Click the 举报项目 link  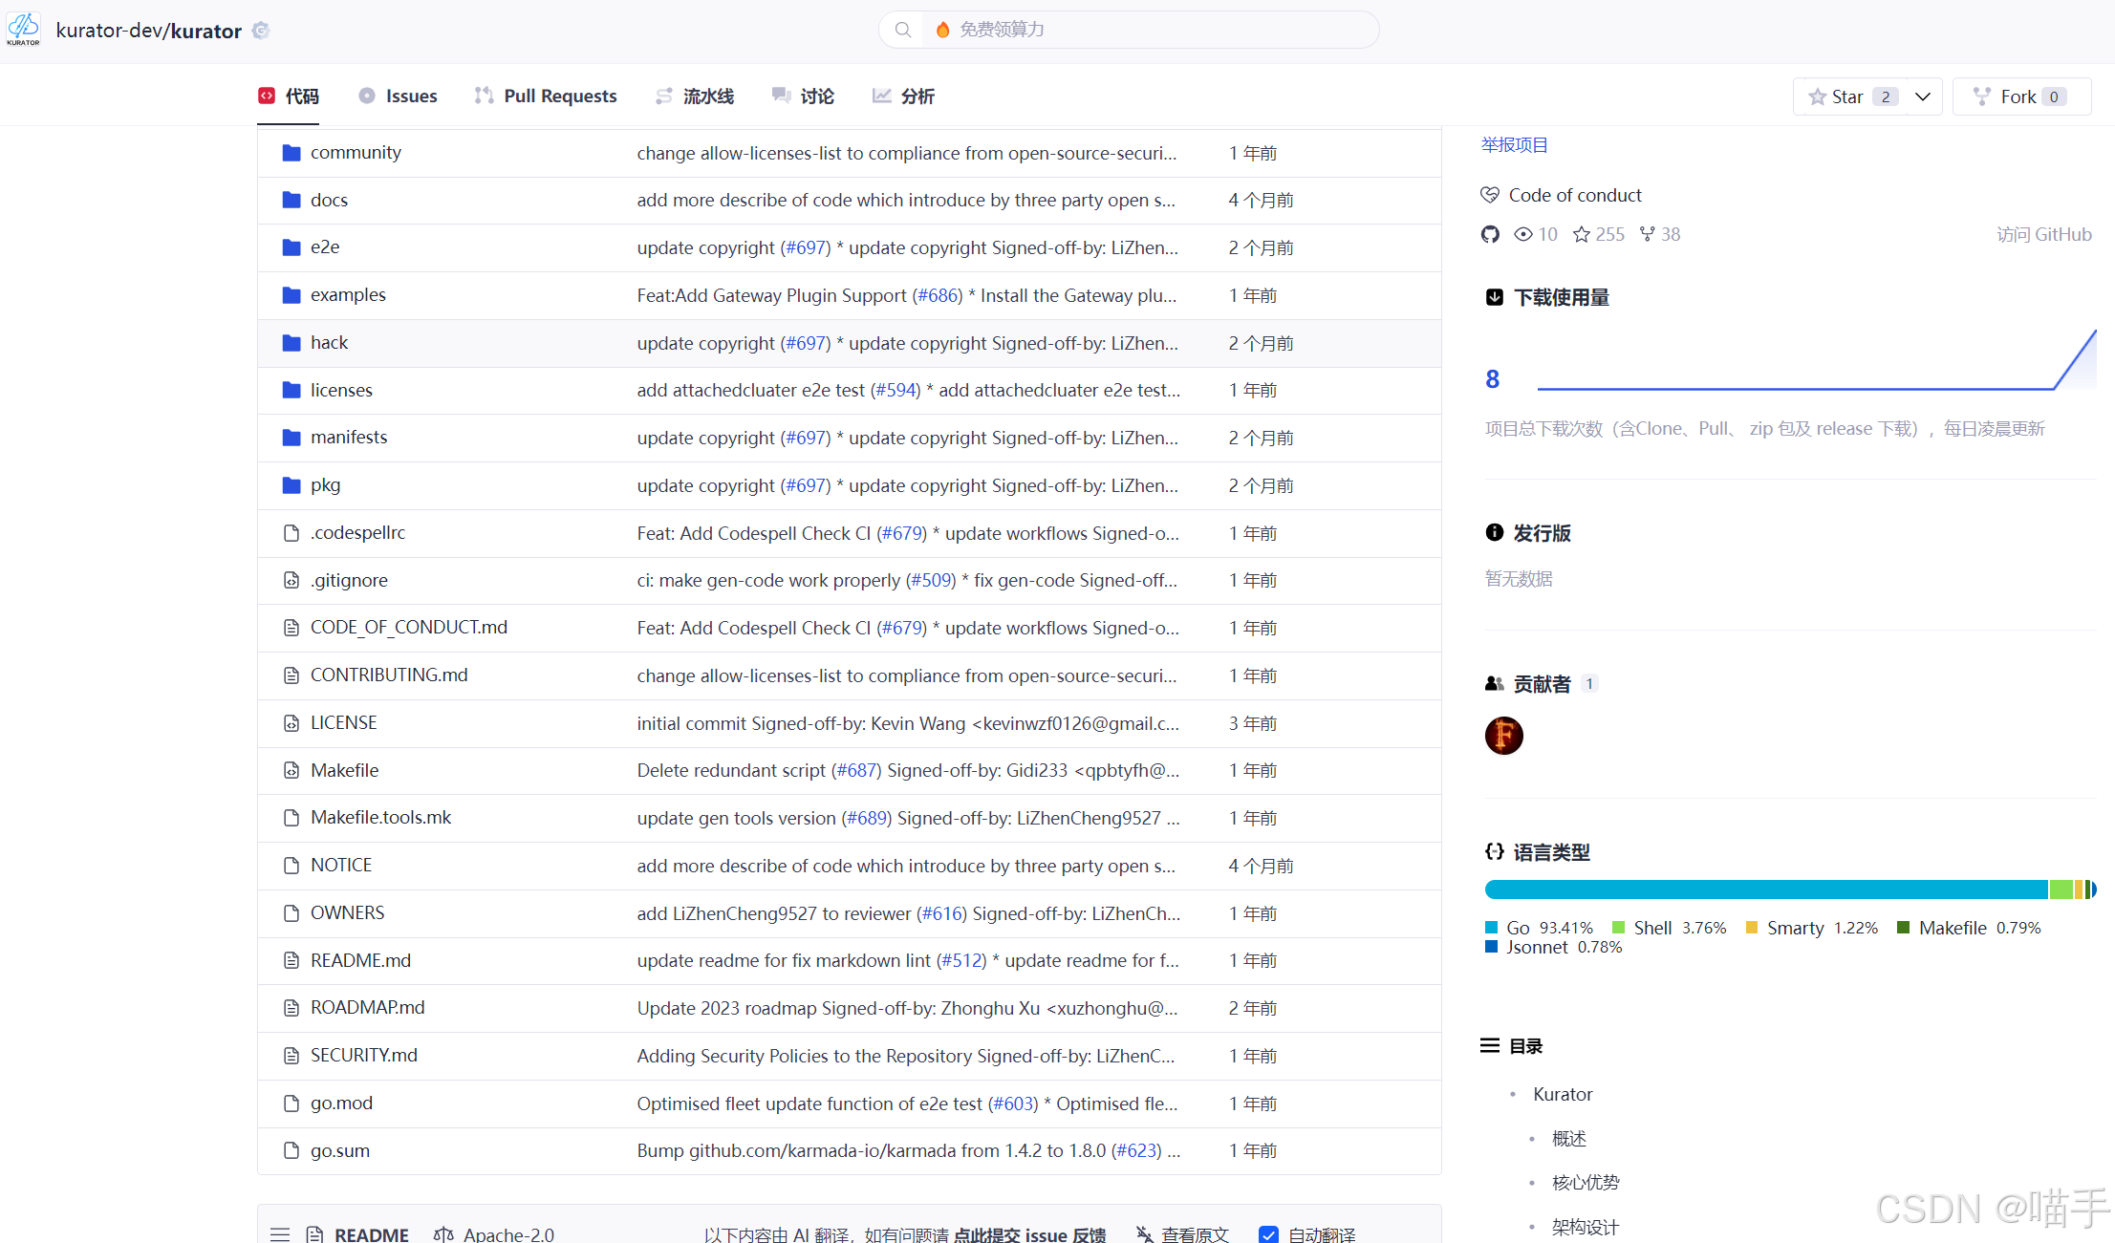(1514, 145)
